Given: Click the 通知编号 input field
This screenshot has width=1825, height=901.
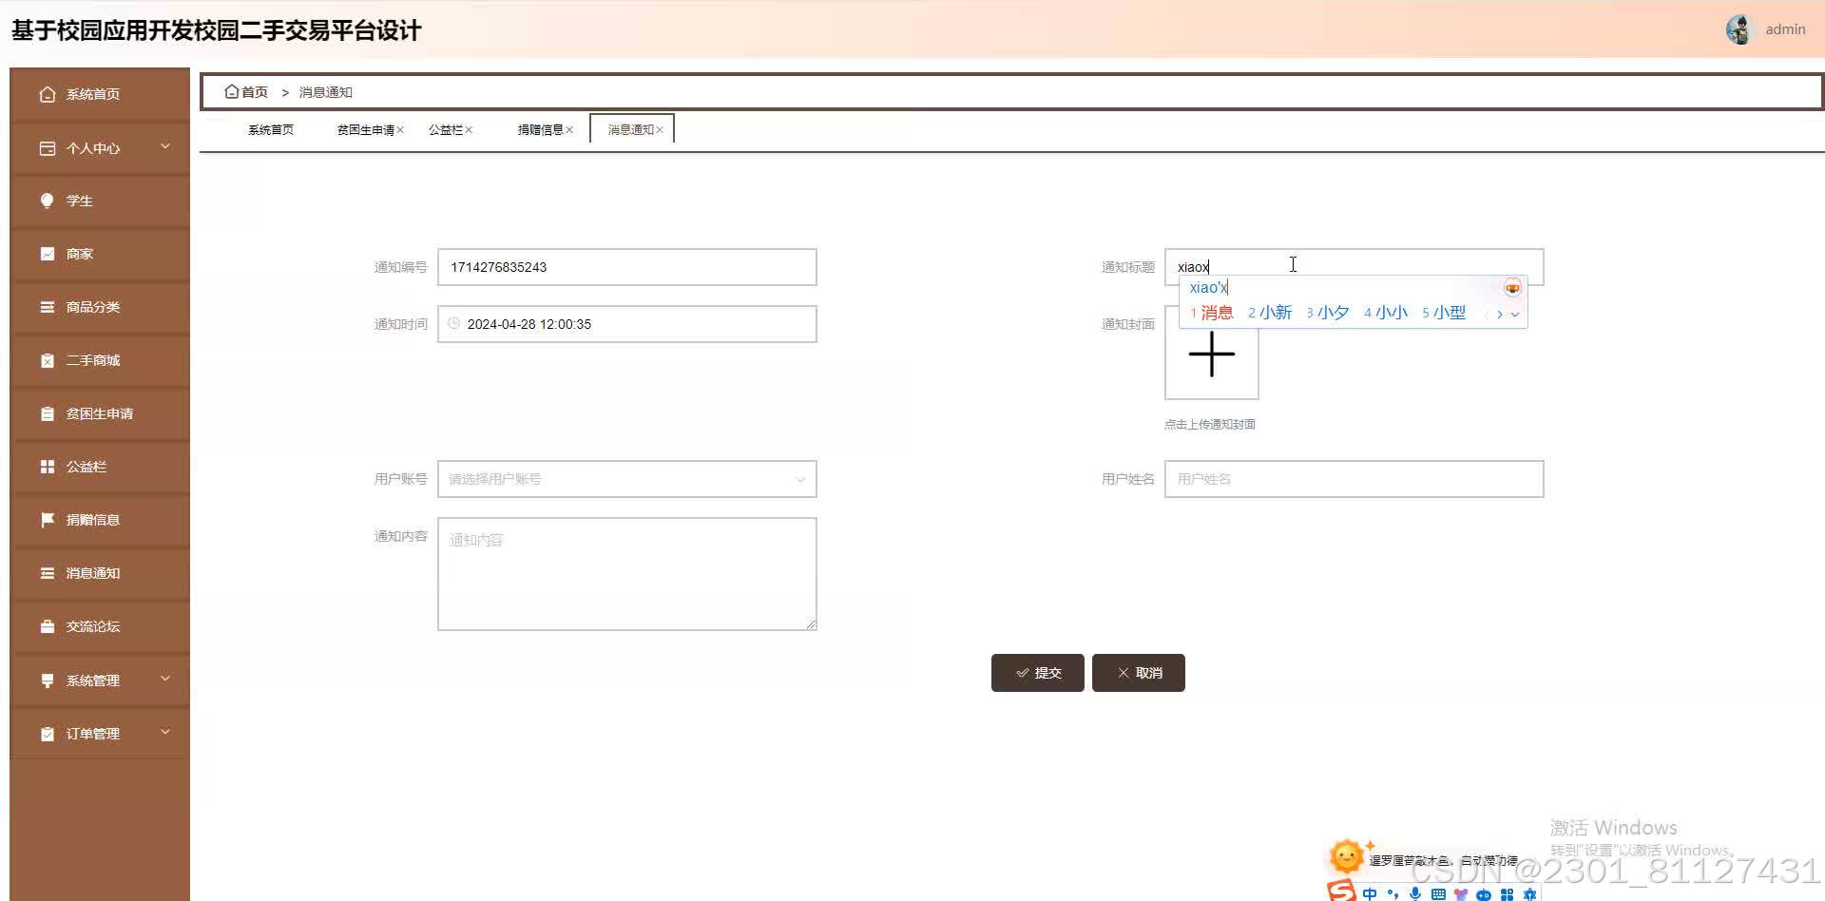Looking at the screenshot, I should point(627,267).
